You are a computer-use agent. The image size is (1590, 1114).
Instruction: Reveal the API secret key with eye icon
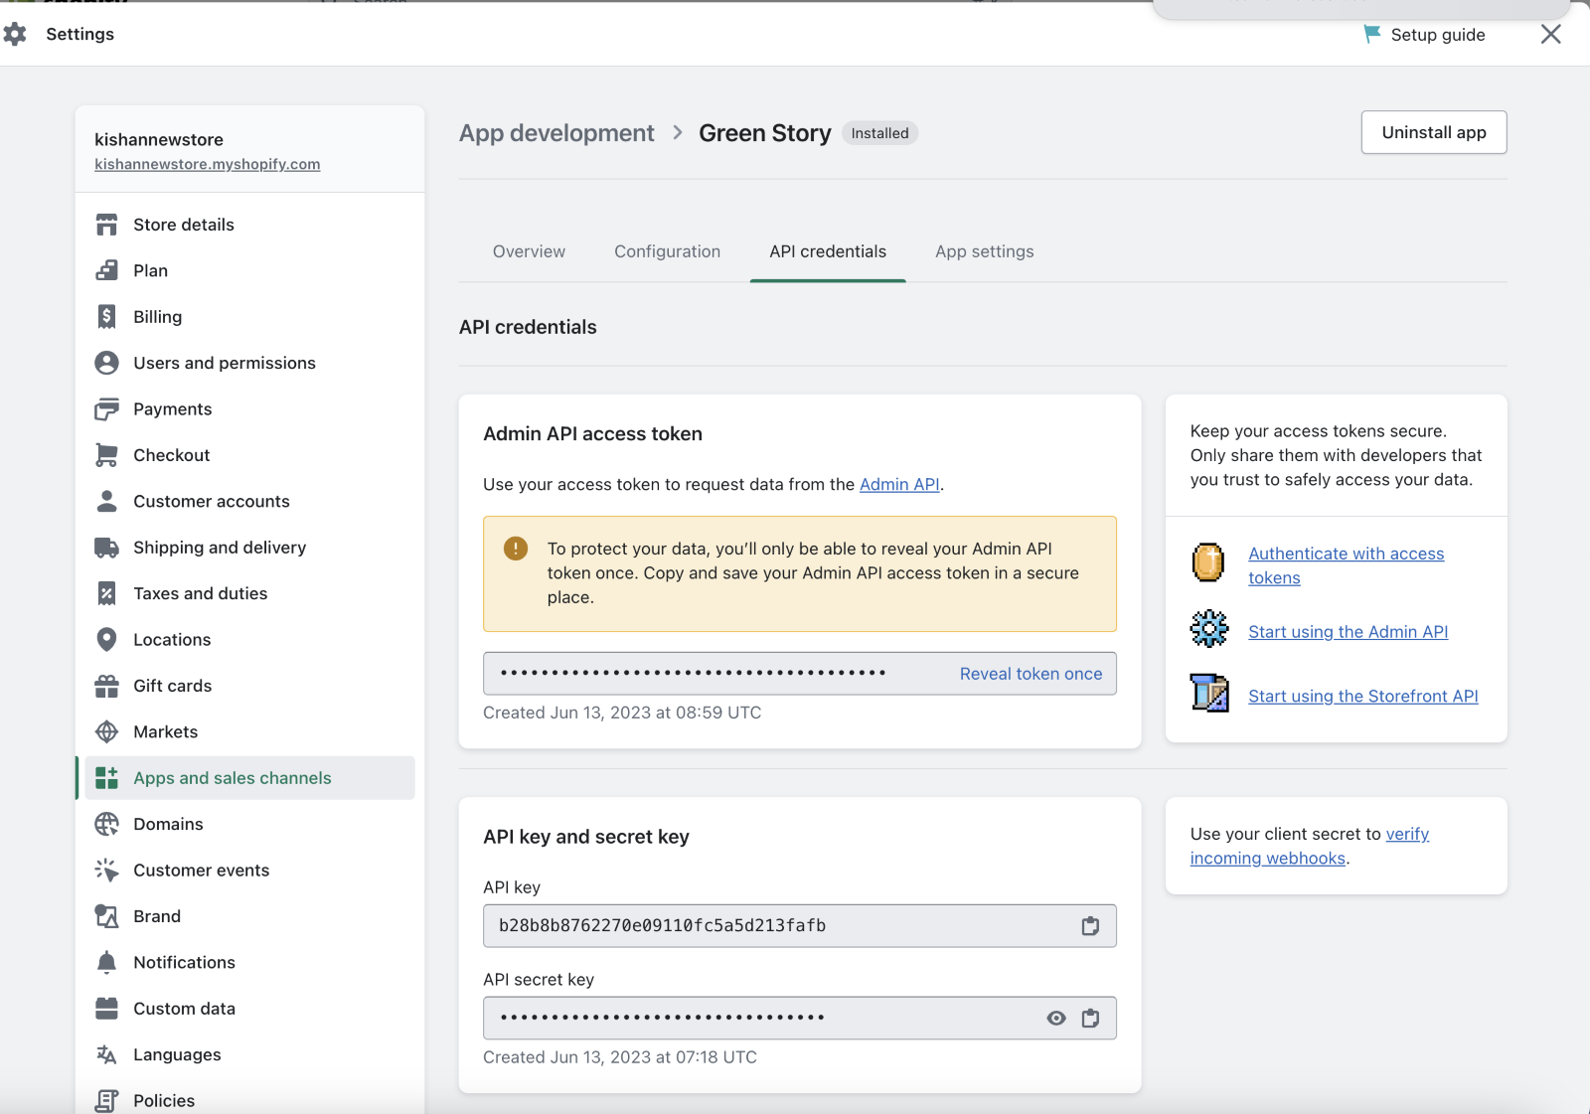click(1056, 1019)
